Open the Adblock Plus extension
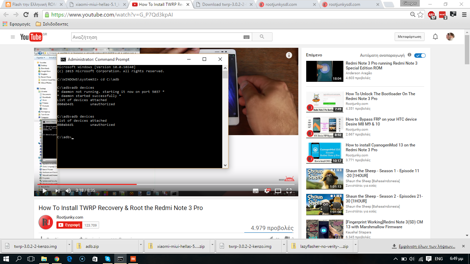Viewport: 470px width, 264px height. pos(431,15)
